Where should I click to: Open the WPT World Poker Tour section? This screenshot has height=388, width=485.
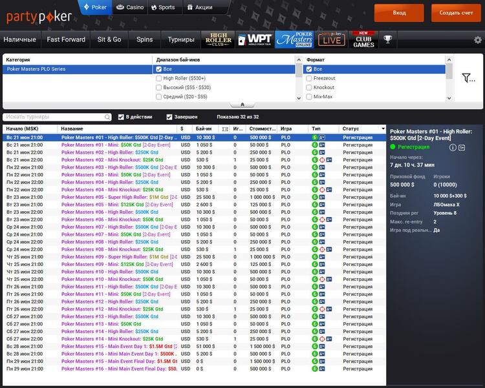255,39
